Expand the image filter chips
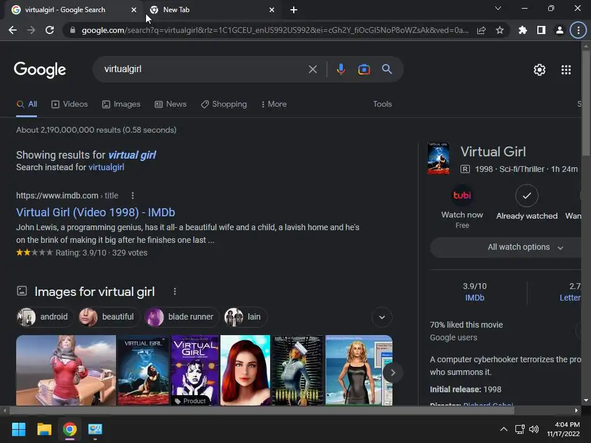The width and height of the screenshot is (591, 443). pos(382,317)
